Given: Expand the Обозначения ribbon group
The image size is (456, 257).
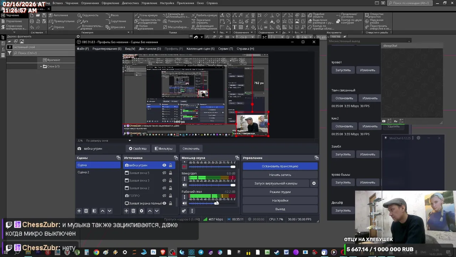Looking at the screenshot, I should tap(252, 32).
